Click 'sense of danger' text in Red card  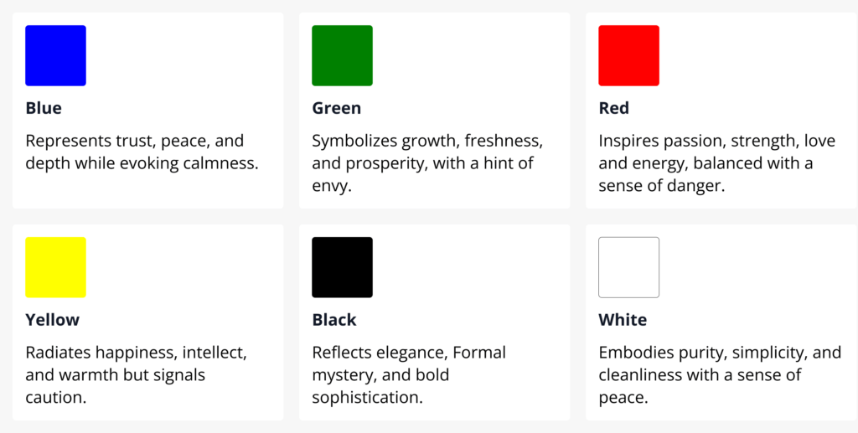[x=662, y=186]
